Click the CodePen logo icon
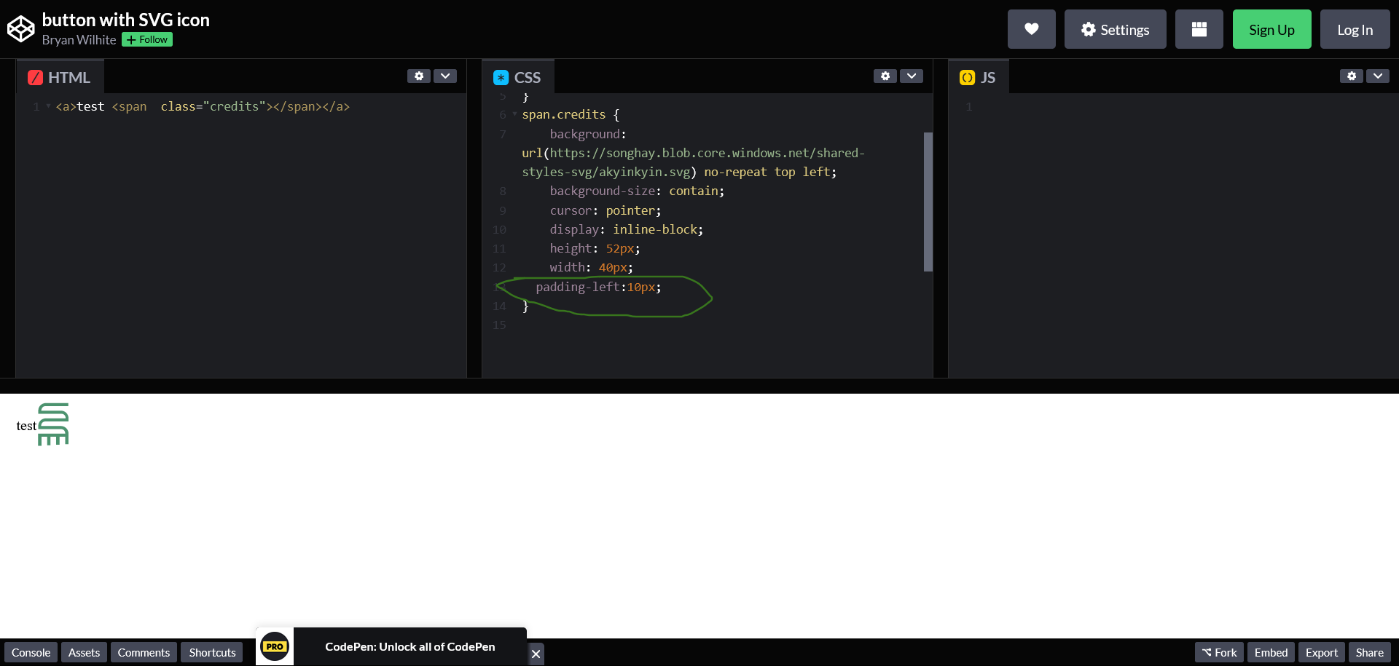 [20, 29]
